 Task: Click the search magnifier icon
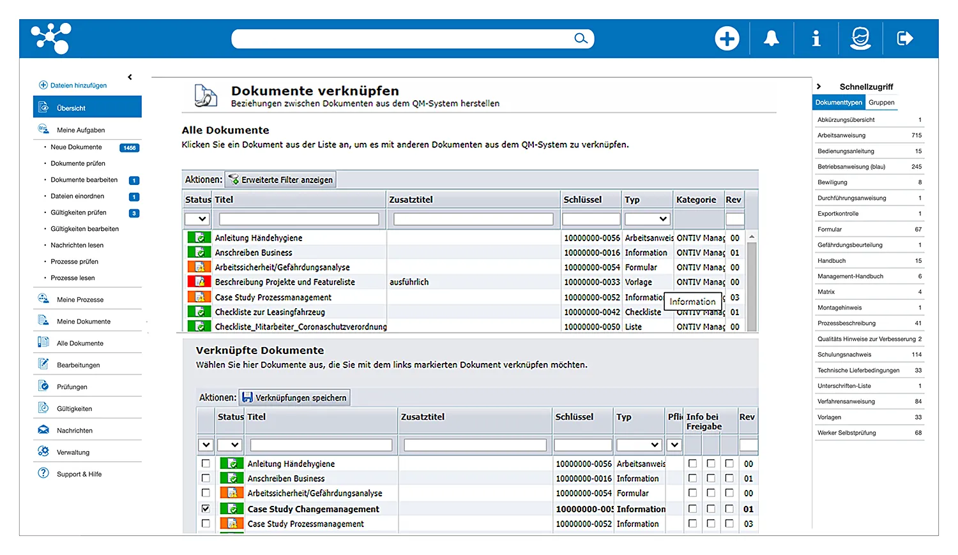580,39
